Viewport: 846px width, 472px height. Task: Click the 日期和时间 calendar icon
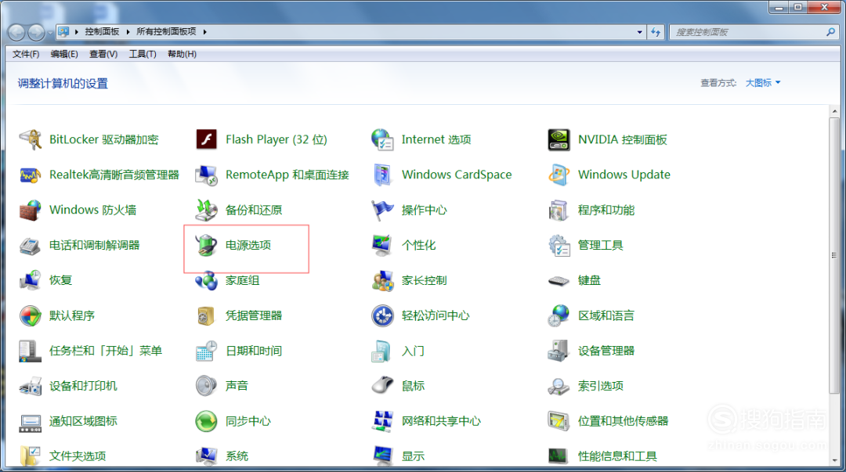point(206,351)
